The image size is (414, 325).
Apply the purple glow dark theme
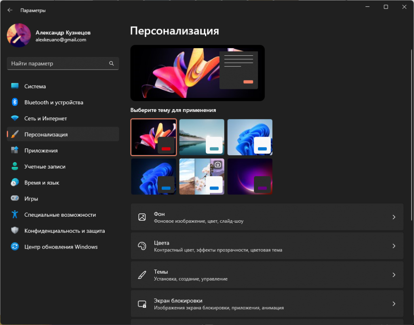point(249,176)
